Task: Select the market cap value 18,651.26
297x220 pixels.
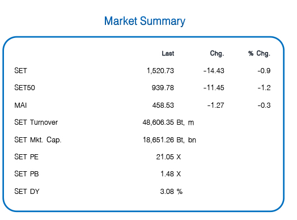Action: pos(158,140)
